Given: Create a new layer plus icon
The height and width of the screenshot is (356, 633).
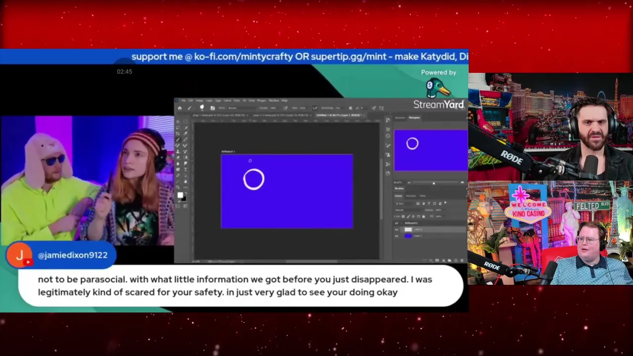Looking at the screenshot, I should click(x=456, y=260).
